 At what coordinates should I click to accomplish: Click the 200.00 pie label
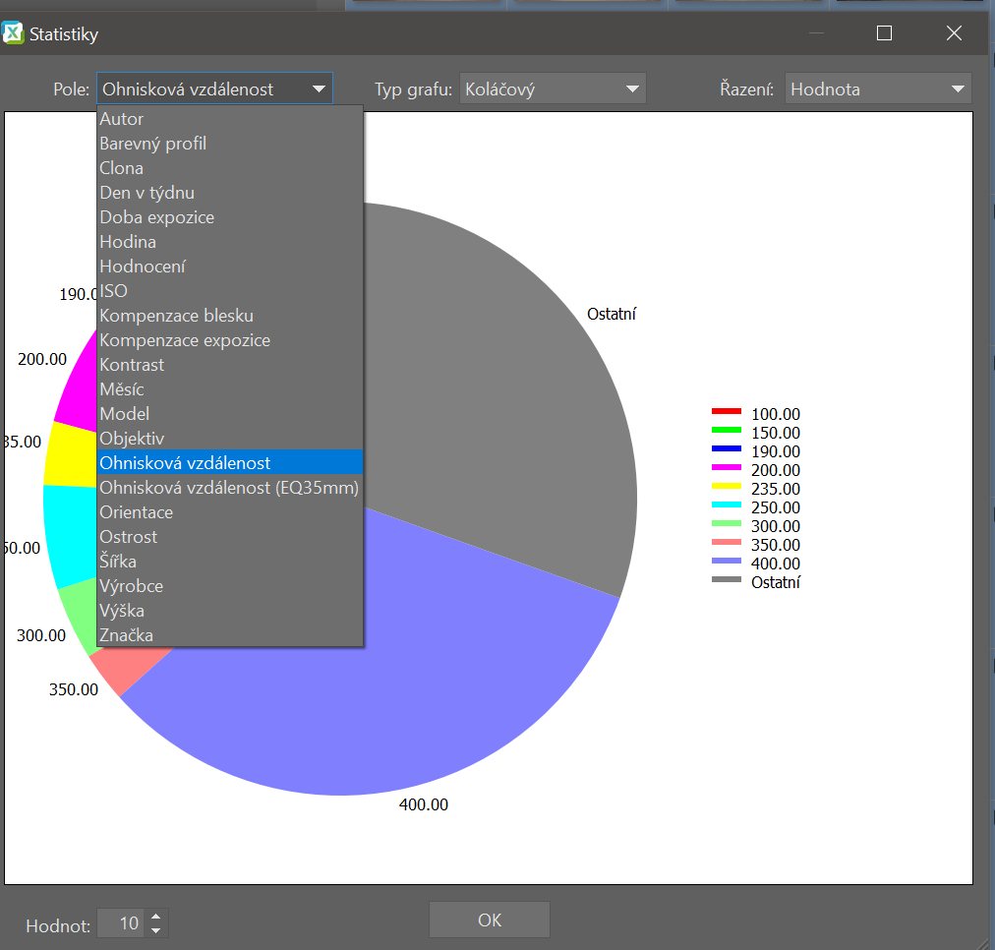42,359
